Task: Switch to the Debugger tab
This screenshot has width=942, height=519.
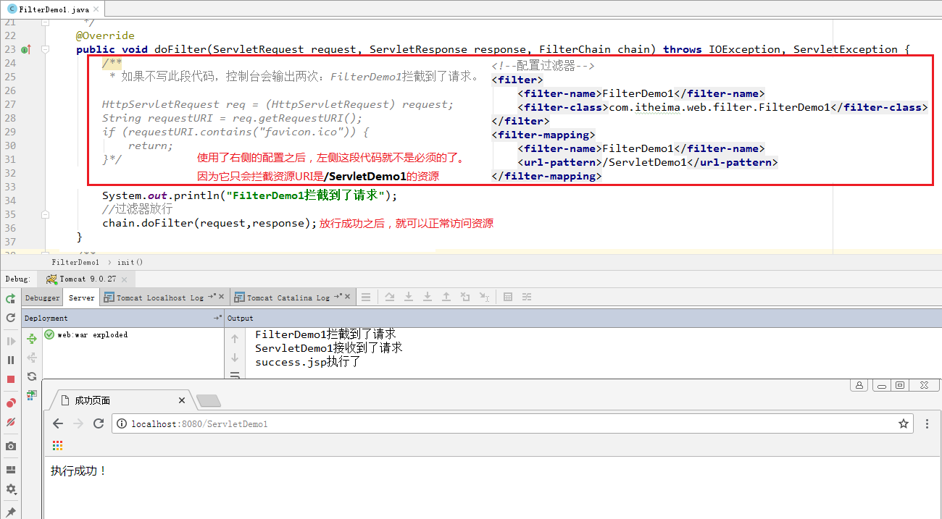Action: coord(43,298)
